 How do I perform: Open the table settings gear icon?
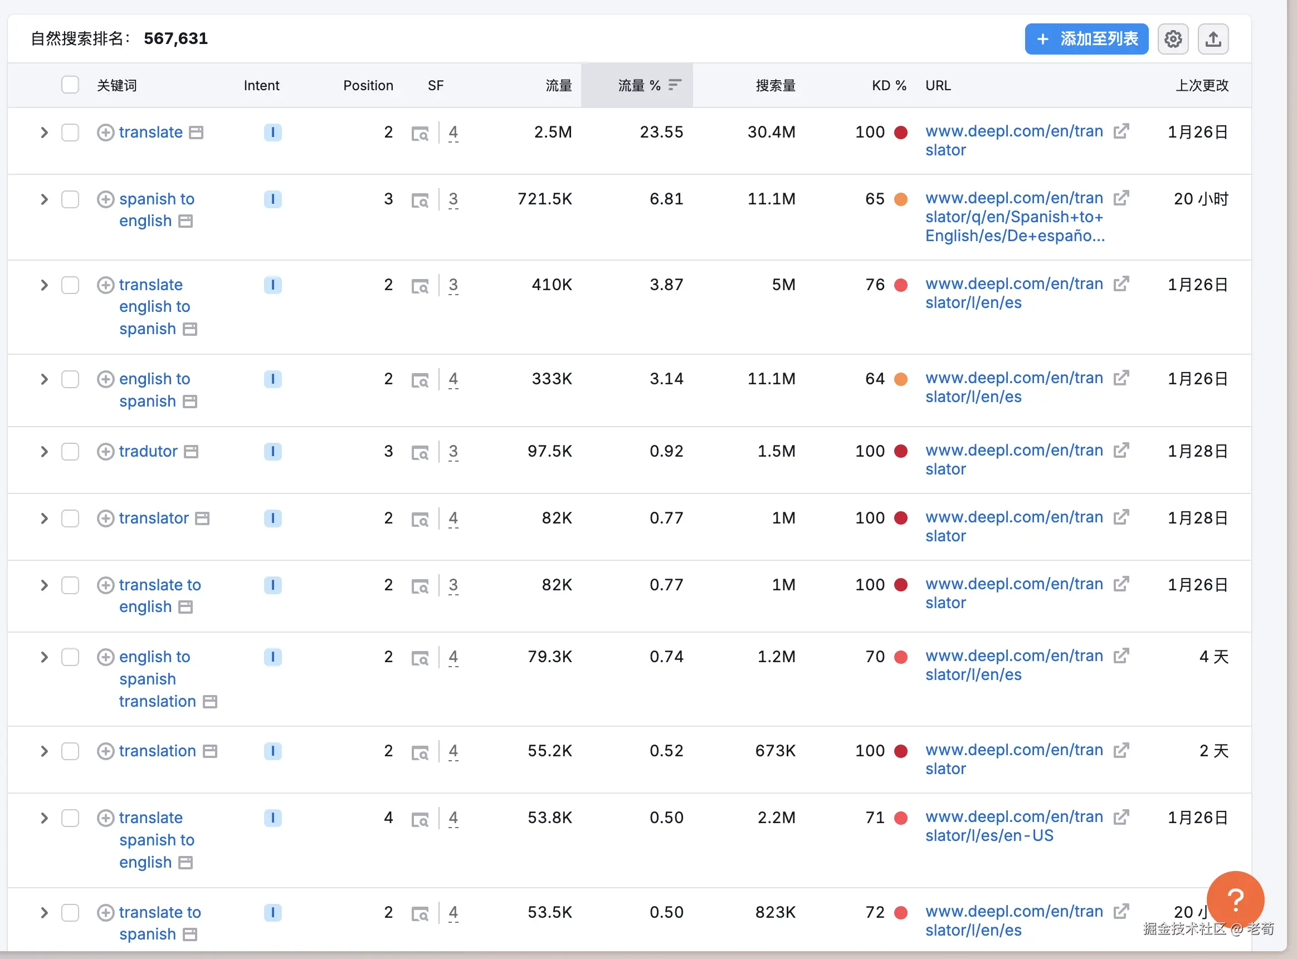[x=1173, y=39]
